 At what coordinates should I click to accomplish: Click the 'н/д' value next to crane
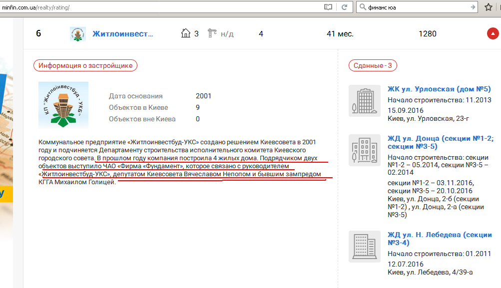pyautogui.click(x=227, y=34)
